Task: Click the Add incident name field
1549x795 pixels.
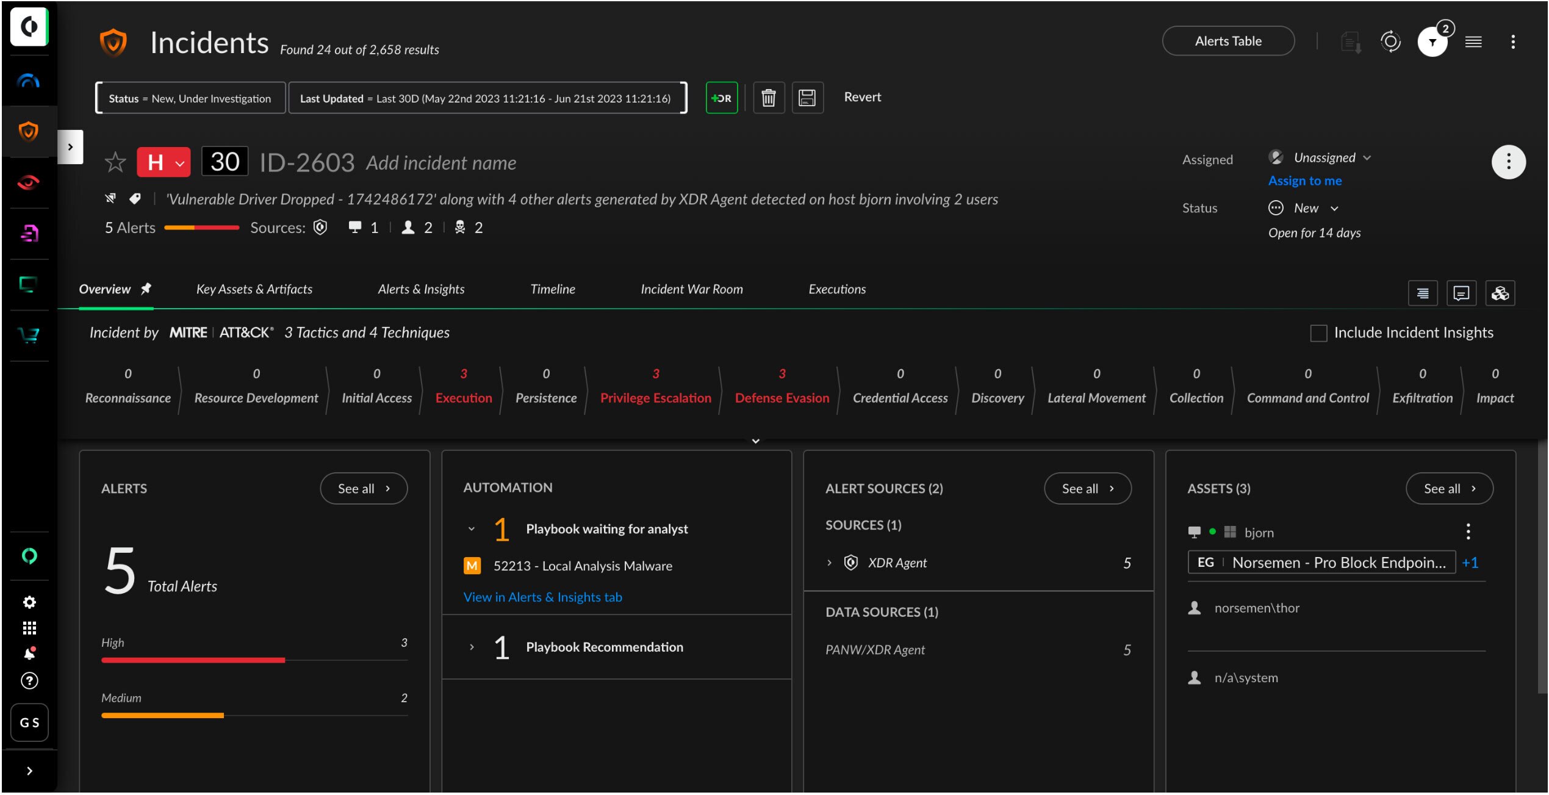Action: point(440,163)
